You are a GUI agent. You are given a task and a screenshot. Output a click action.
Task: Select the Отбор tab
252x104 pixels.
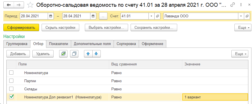(38, 44)
